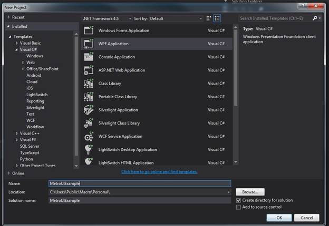Click the search magnifier icon
This screenshot has width=329, height=226.
point(315,18)
